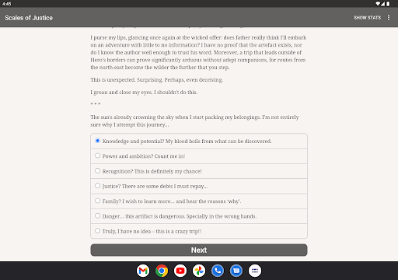Click 'This is unexpected. Surprising.' paragraph

[157, 80]
